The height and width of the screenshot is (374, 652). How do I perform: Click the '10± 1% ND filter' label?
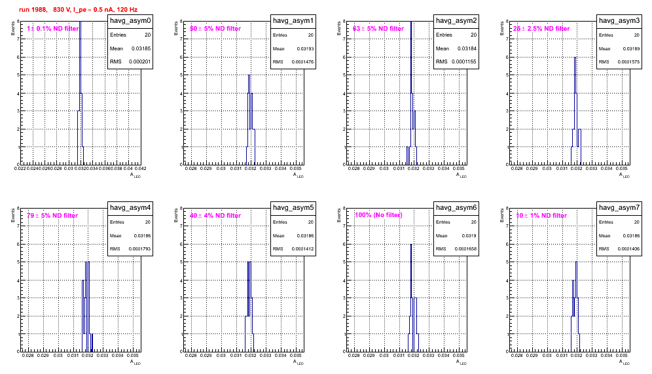(x=541, y=216)
